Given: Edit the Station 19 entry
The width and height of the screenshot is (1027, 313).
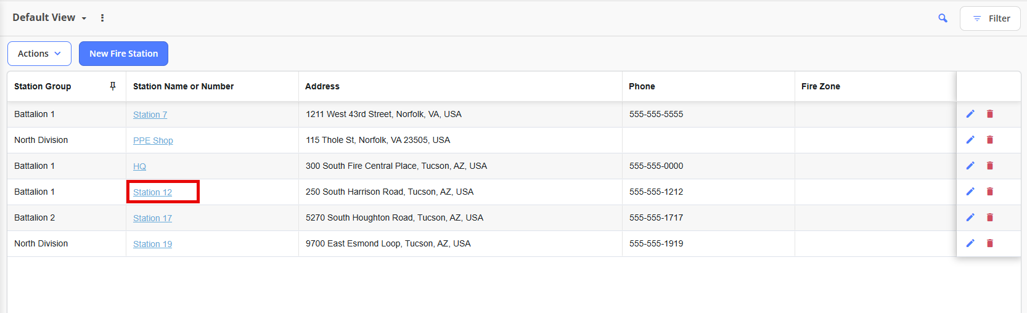Looking at the screenshot, I should [x=970, y=243].
